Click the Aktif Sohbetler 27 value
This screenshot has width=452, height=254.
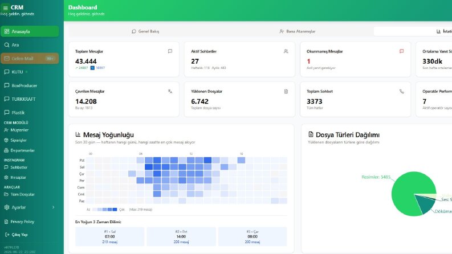click(x=195, y=62)
